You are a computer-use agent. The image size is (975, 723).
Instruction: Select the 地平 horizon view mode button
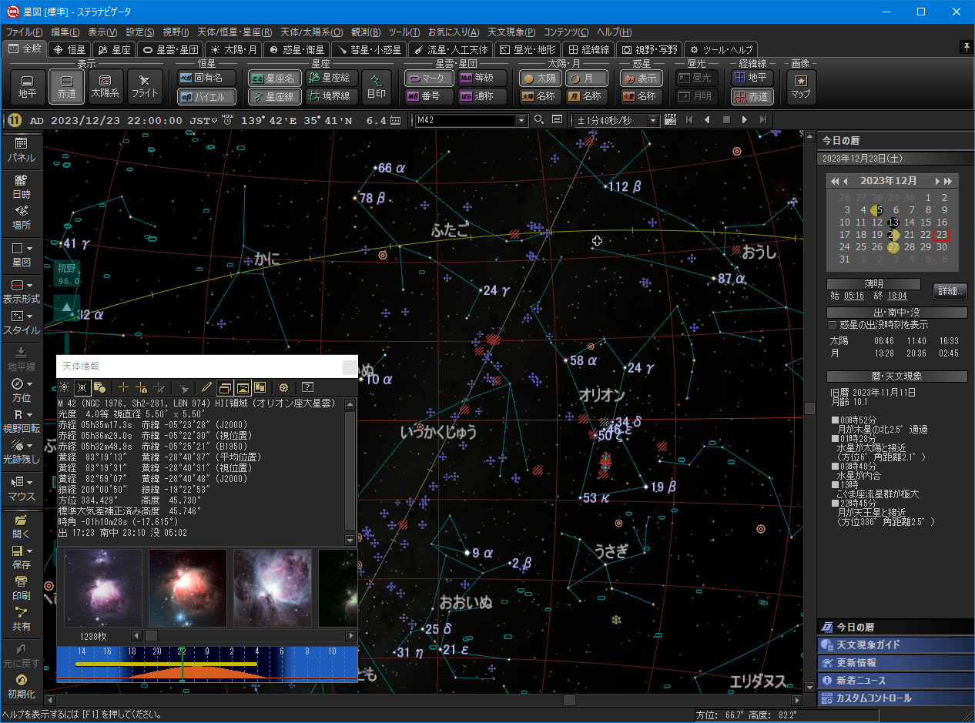[28, 86]
